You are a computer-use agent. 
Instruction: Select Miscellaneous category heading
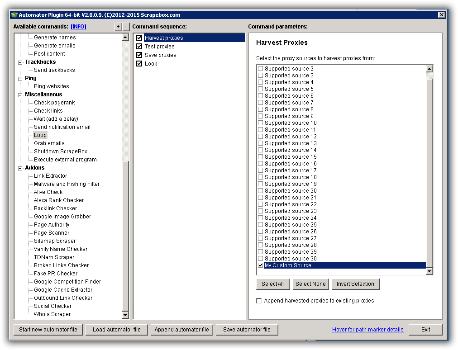click(43, 95)
